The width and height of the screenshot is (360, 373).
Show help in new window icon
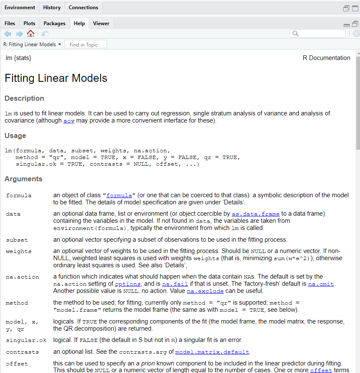click(45, 34)
